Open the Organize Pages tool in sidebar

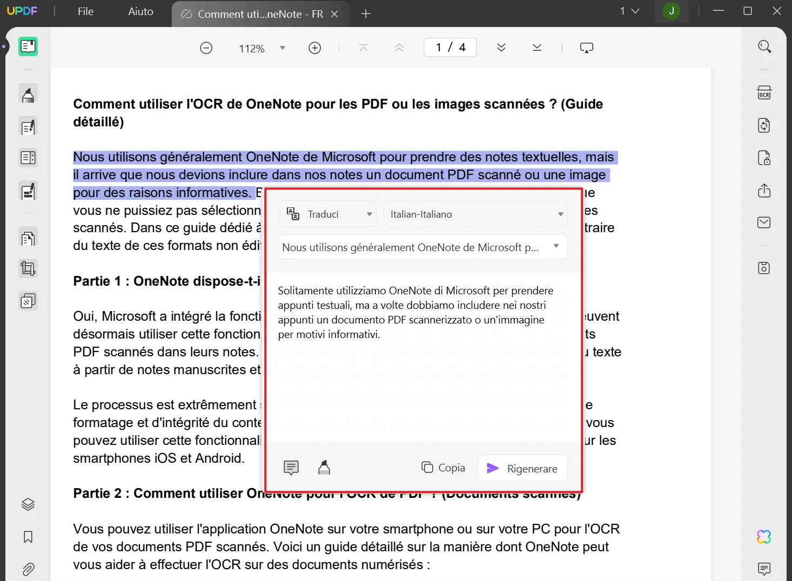28,238
